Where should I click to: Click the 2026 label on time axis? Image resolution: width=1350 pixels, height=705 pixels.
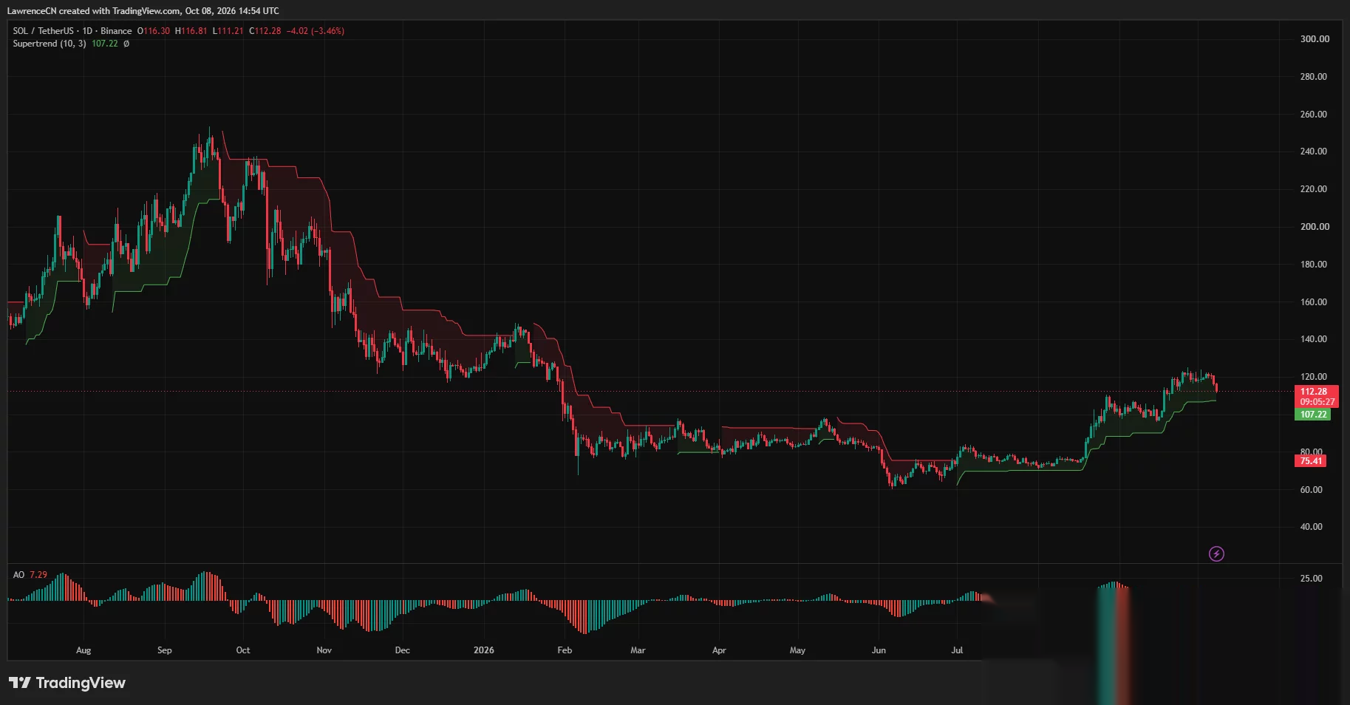[x=483, y=650]
